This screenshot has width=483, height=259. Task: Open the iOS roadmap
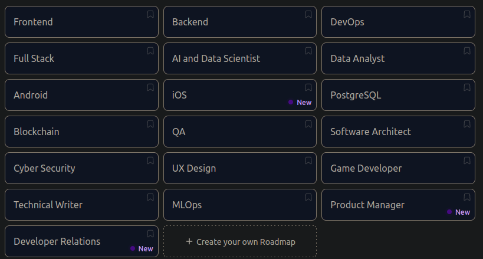tap(224, 95)
